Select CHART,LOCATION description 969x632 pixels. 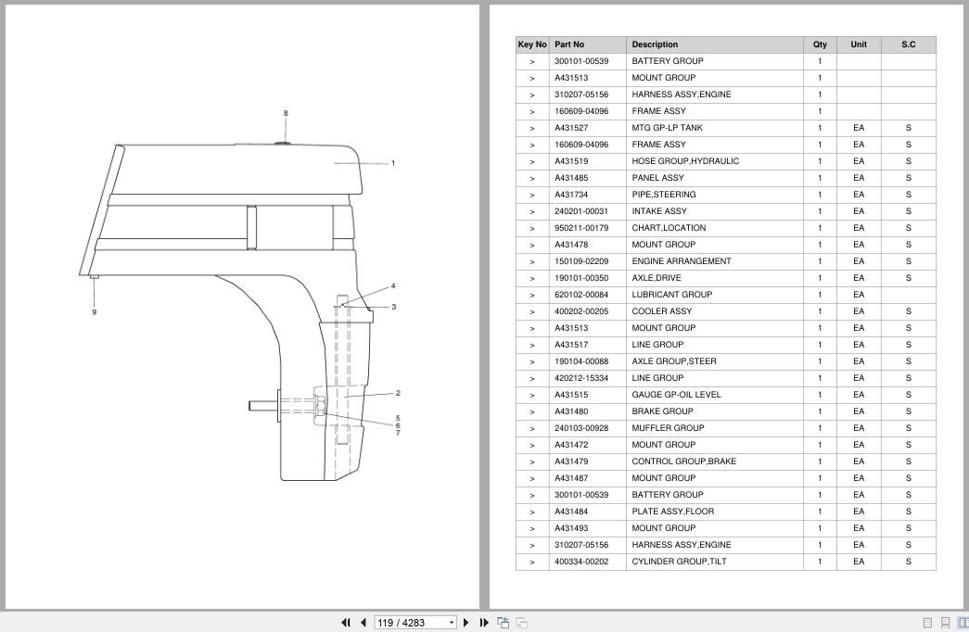[669, 228]
